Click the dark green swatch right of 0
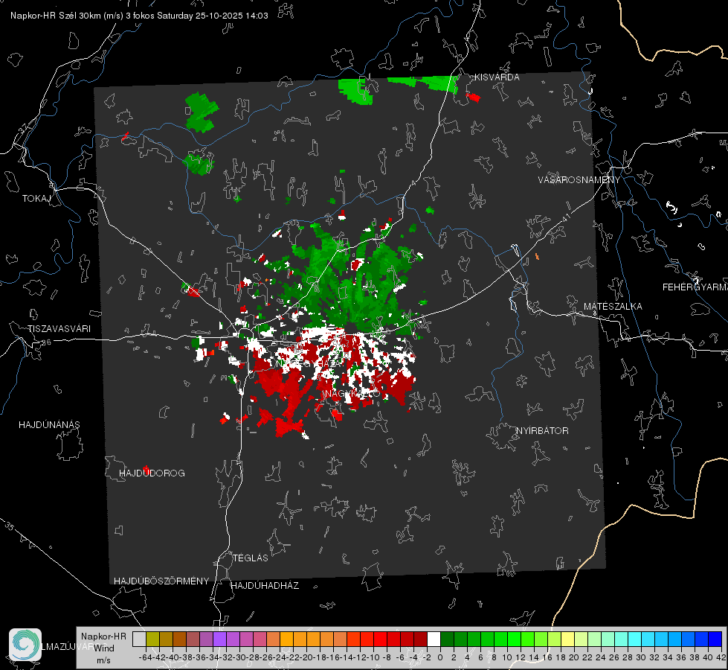The width and height of the screenshot is (728, 670). click(447, 639)
